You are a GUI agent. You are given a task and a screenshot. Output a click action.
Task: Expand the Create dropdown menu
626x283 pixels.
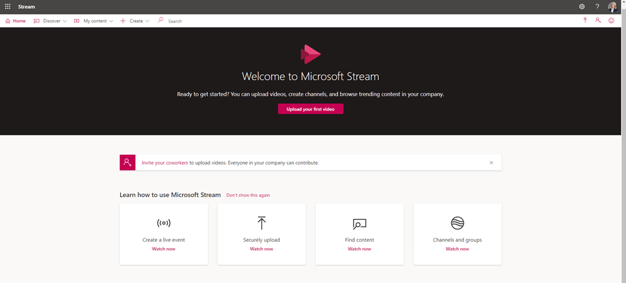135,21
